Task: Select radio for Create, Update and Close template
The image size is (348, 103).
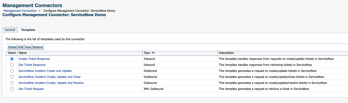Action: coord(12,77)
